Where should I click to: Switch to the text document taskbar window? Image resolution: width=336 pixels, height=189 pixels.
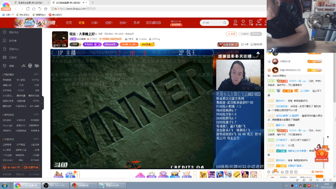(x=112, y=185)
